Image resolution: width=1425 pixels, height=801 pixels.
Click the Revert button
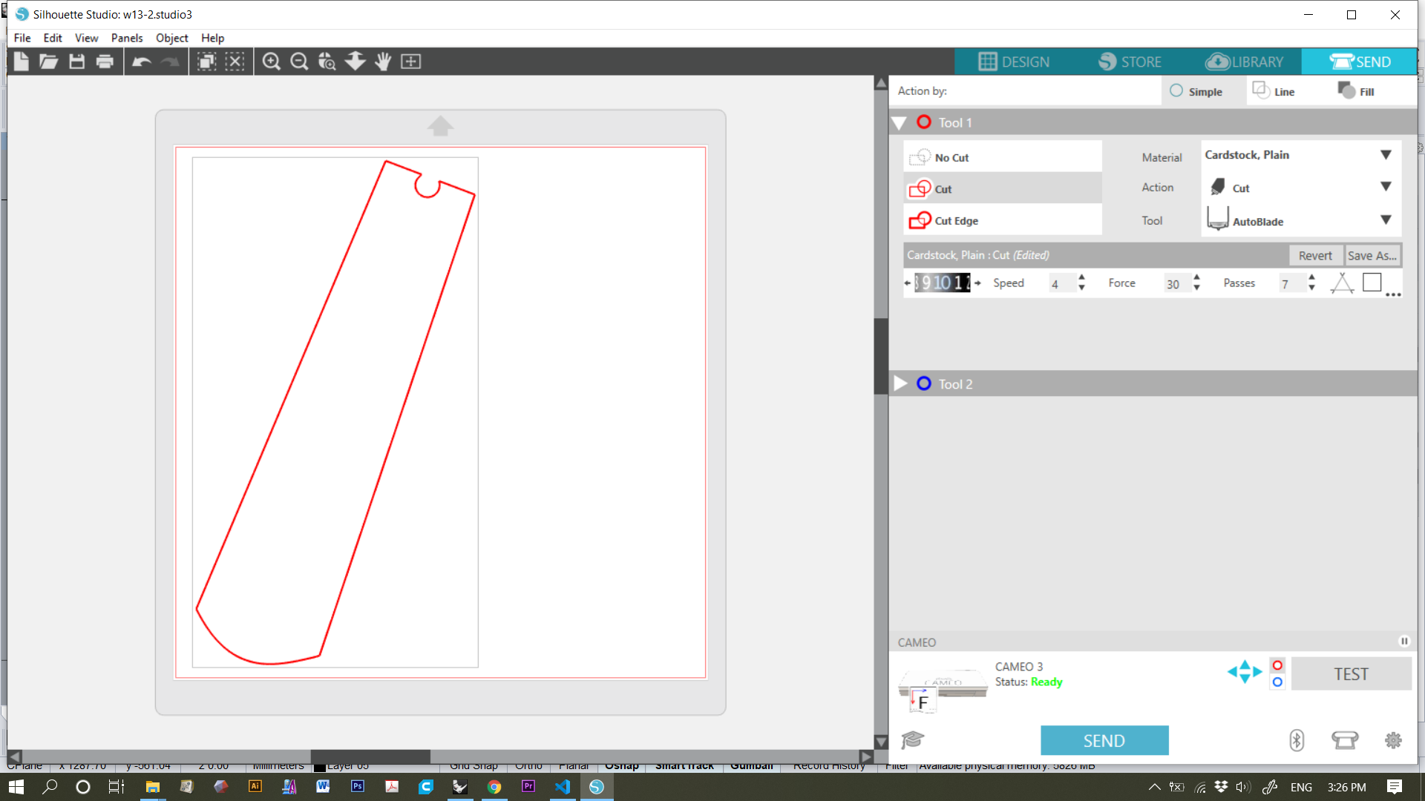click(x=1314, y=255)
